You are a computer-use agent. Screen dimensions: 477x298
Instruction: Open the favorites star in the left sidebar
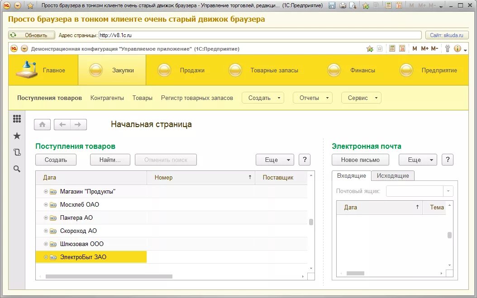pos(17,136)
